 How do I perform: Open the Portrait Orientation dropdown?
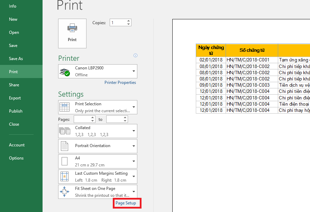click(134, 146)
